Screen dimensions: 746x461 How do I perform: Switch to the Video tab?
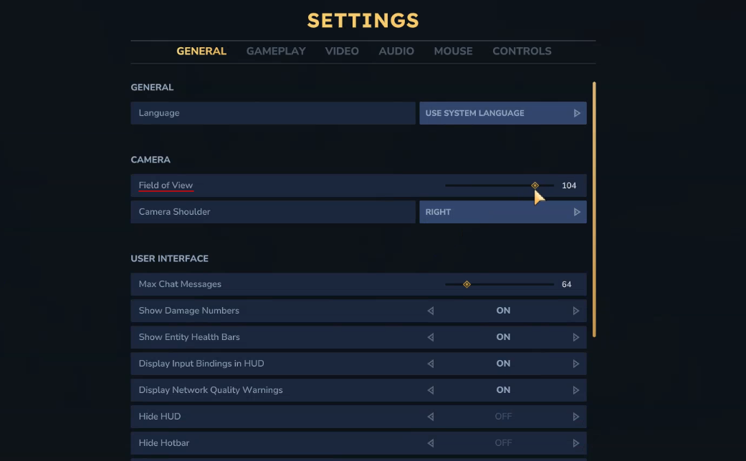342,52
